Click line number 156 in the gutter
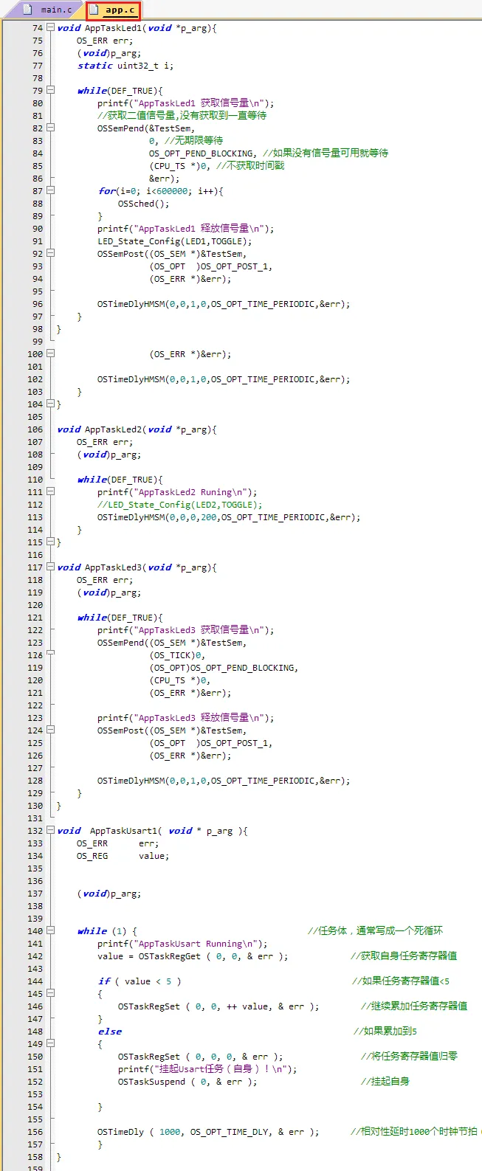482x1171 pixels. coord(35,1132)
